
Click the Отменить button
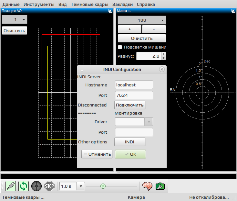(97, 154)
